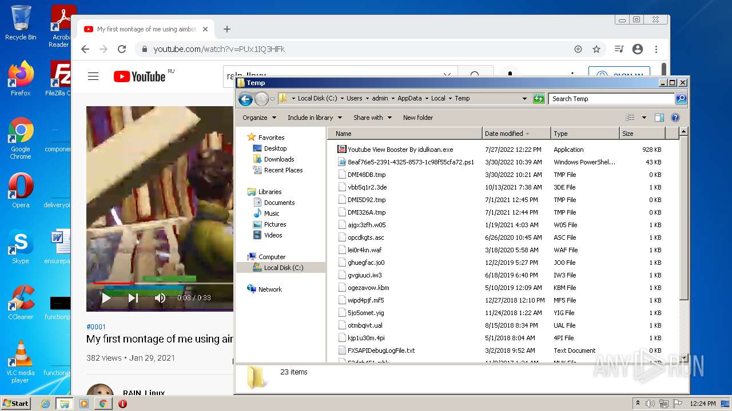Viewport: 732px width, 411px height.
Task: Select ogezavow.kbm file
Action: (x=368, y=288)
